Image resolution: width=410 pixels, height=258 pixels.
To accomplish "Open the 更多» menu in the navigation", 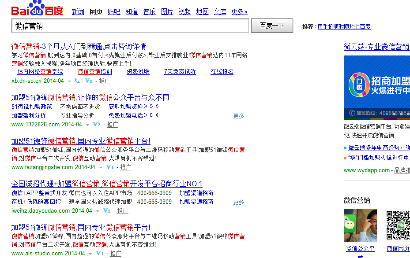I will [x=239, y=12].
